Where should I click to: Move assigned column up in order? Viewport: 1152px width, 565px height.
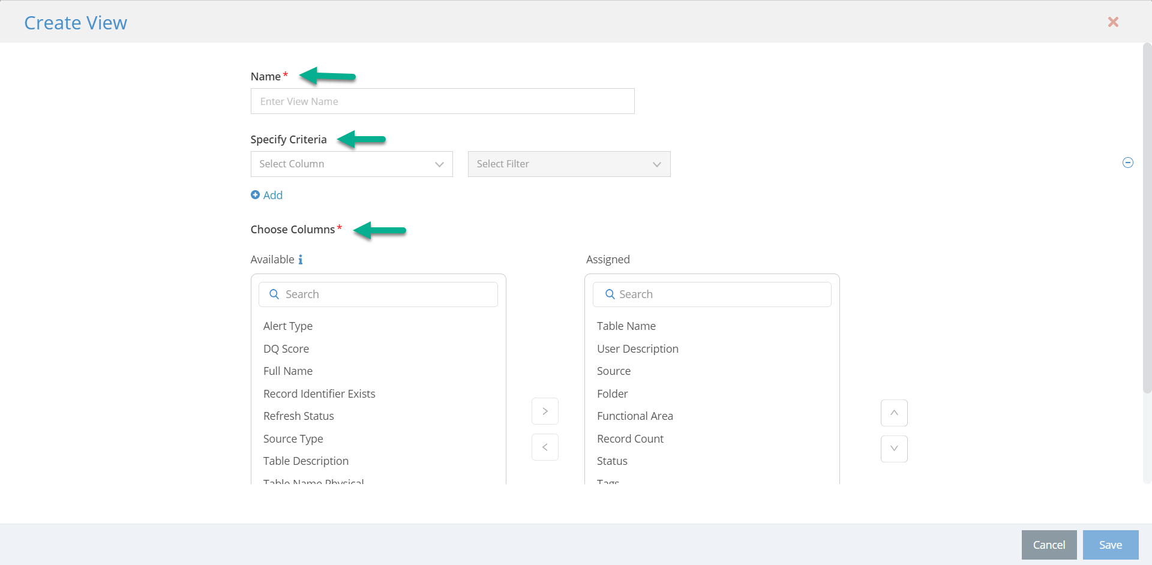[x=893, y=413]
